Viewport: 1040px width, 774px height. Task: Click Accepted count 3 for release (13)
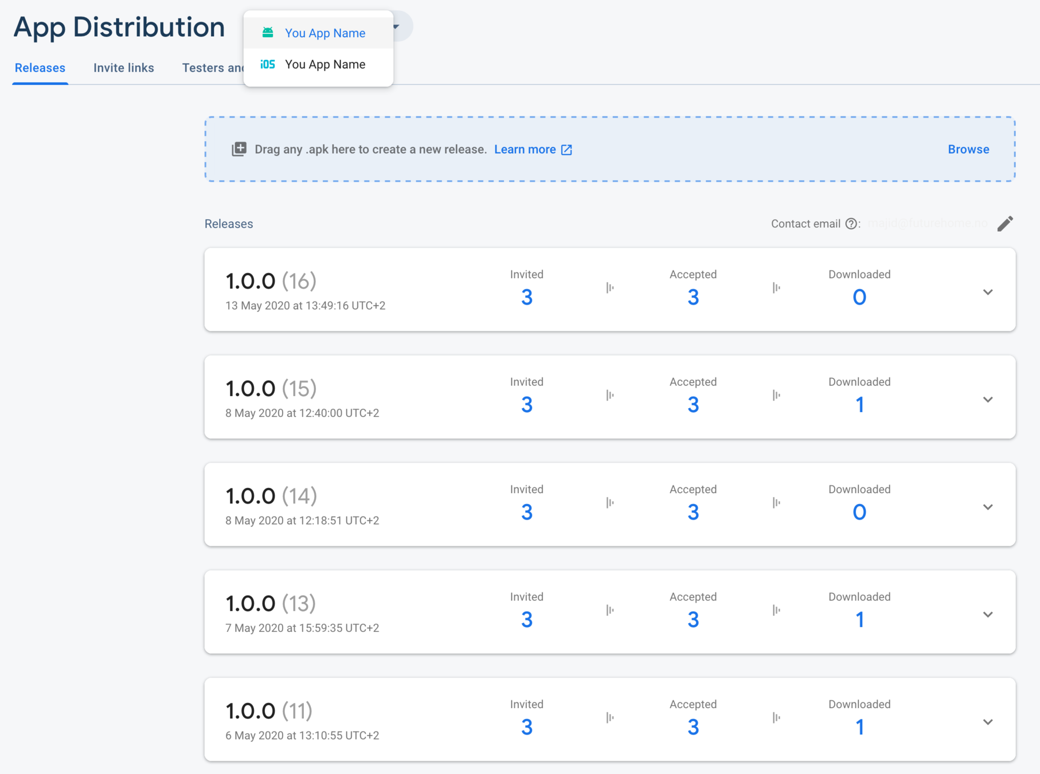pyautogui.click(x=693, y=620)
